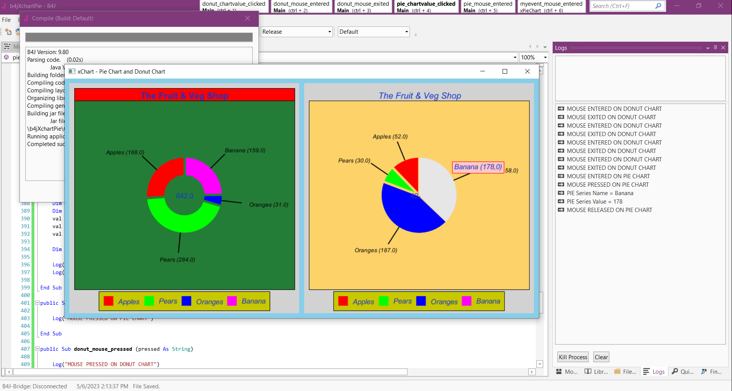
Task: Click the magenta Banana swatch in donut legend
Action: (x=232, y=301)
